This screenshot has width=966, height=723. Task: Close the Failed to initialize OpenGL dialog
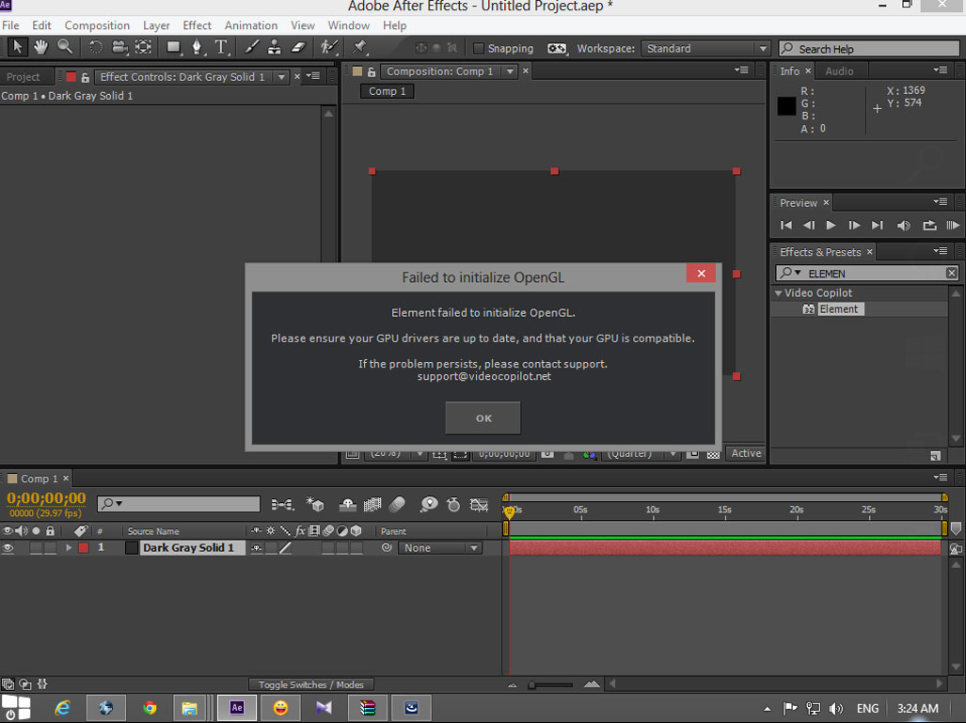click(701, 274)
